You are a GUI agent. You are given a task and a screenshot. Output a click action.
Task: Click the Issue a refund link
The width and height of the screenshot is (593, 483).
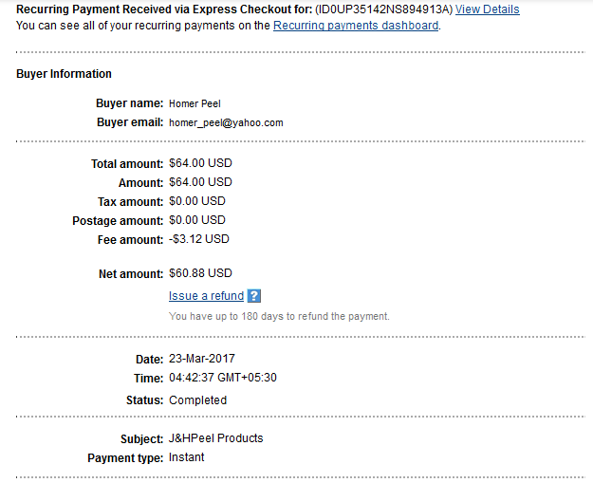[206, 296]
